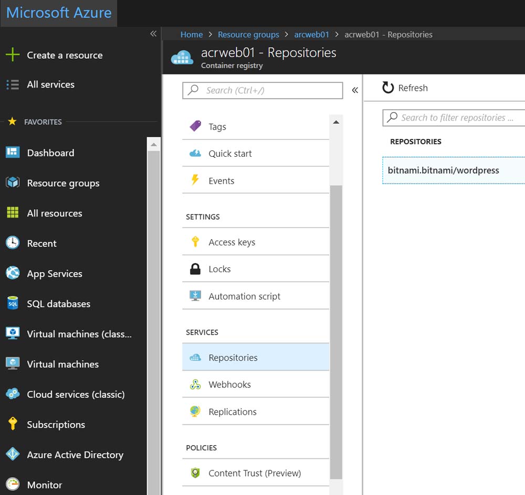525x495 pixels.
Task: Click the Subscriptions key icon
Action: point(12,424)
